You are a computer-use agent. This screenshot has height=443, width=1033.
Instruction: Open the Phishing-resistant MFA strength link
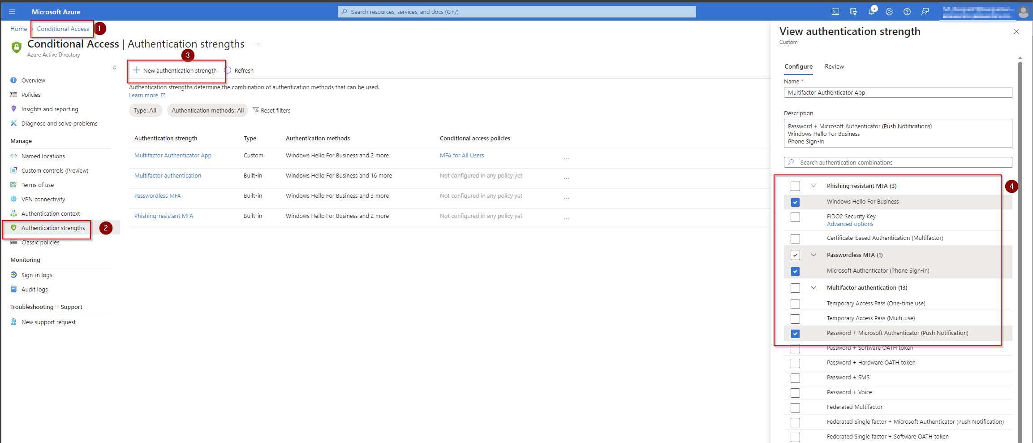tap(164, 216)
